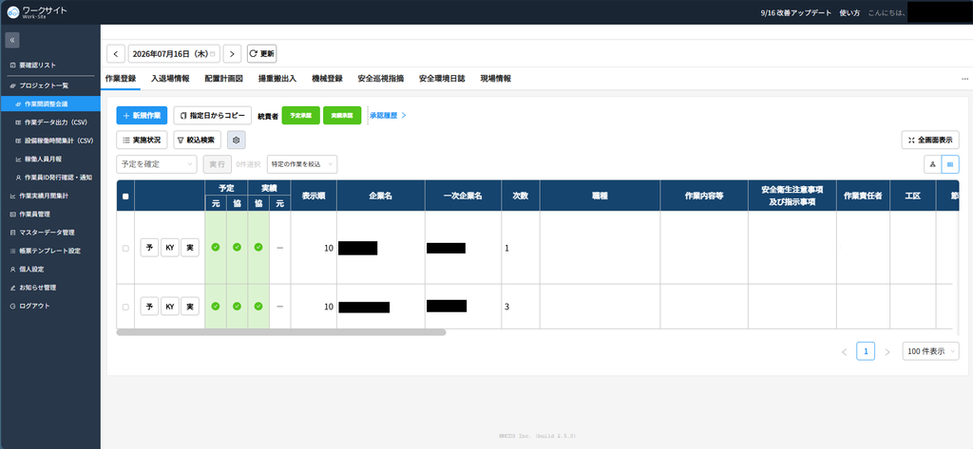This screenshot has height=449, width=973.
Task: Switch to the 安全環境日誌 tab
Action: coord(442,79)
